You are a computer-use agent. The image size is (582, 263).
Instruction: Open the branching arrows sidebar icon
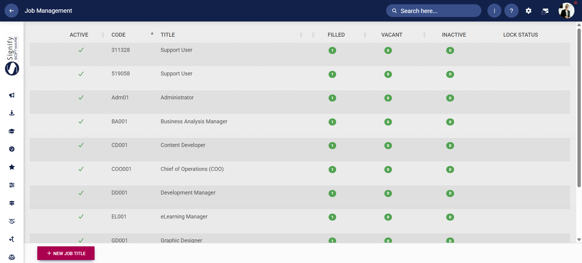(x=12, y=239)
